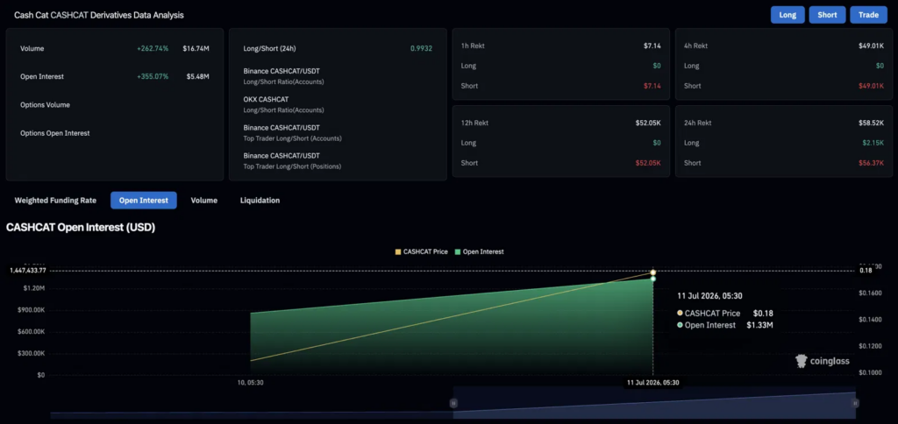Click the green open interest data point
Viewport: 898px width, 424px height.
click(x=652, y=279)
